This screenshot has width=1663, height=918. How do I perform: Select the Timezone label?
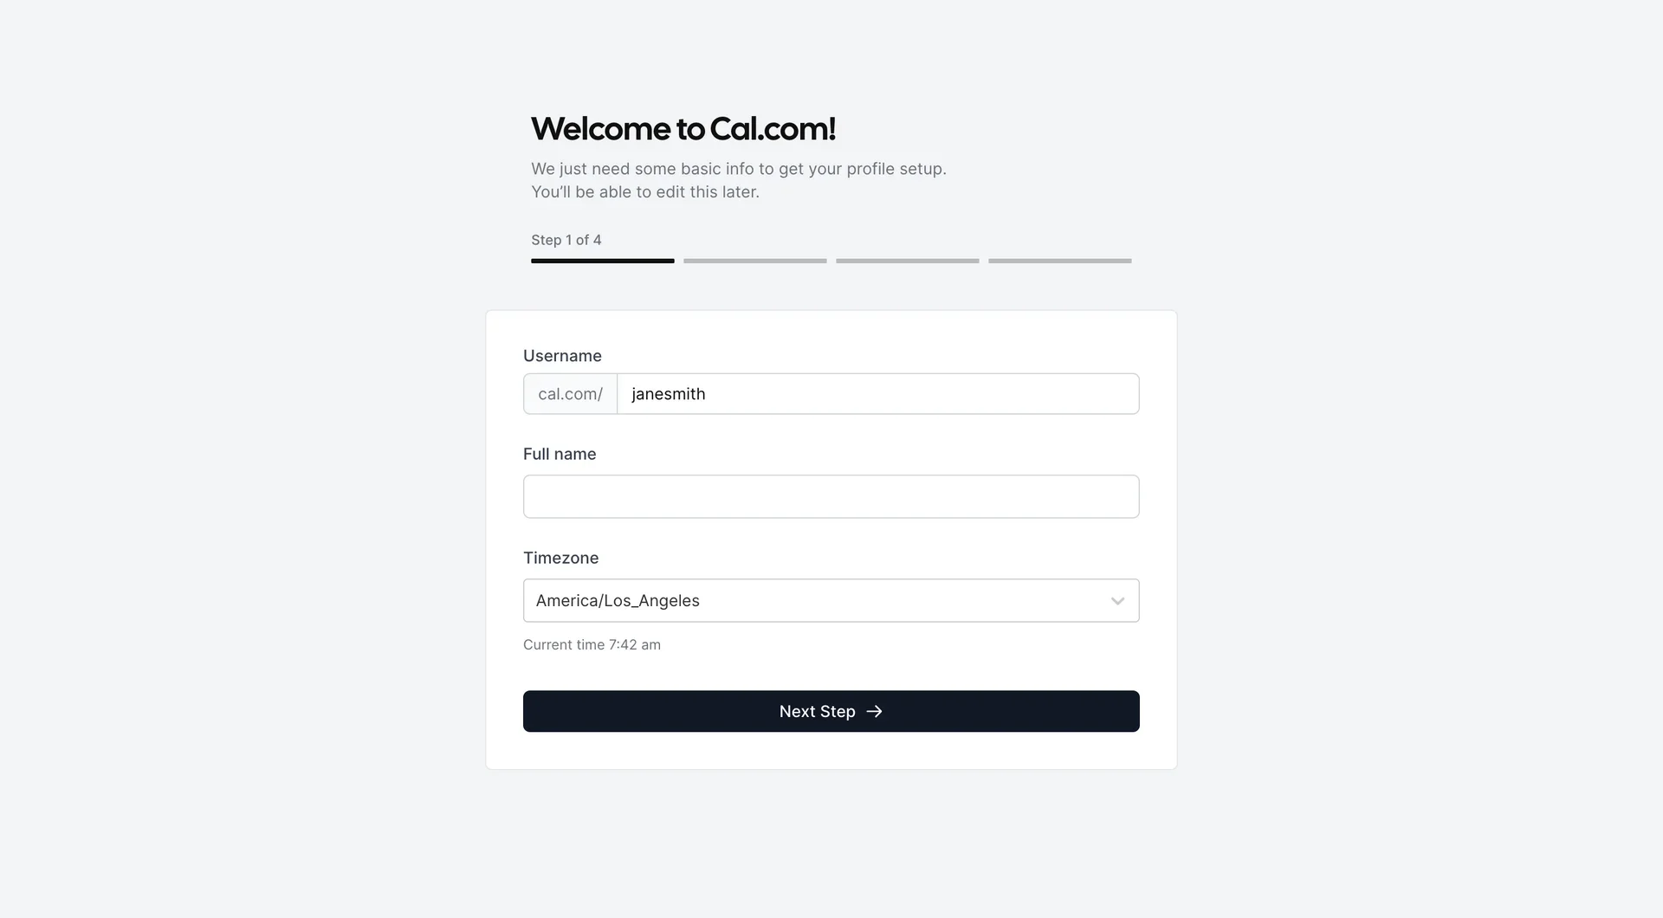coord(560,558)
